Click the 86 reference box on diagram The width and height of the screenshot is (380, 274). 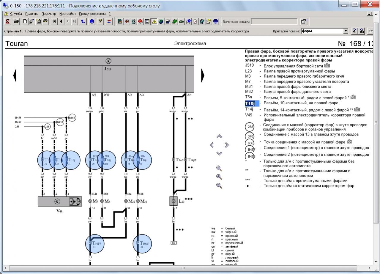coord(174,243)
